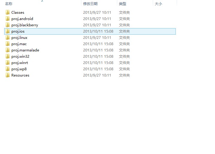Select the proj.winrt folder icon
The image size is (215, 154).
pyautogui.click(x=7, y=63)
